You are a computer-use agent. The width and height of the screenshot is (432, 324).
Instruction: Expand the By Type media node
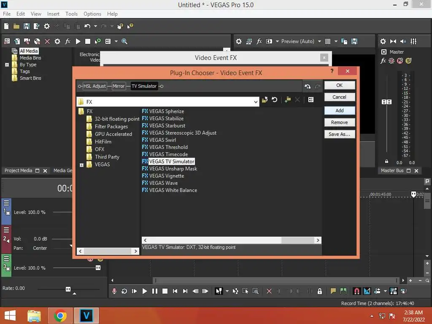tap(7, 65)
